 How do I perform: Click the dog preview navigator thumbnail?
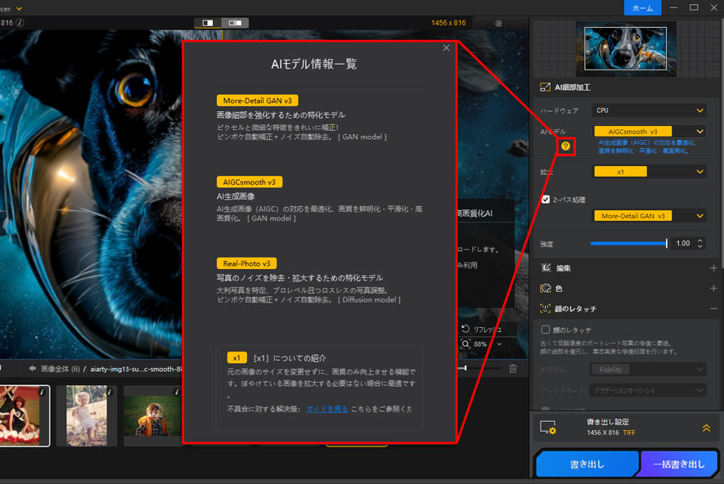625,48
